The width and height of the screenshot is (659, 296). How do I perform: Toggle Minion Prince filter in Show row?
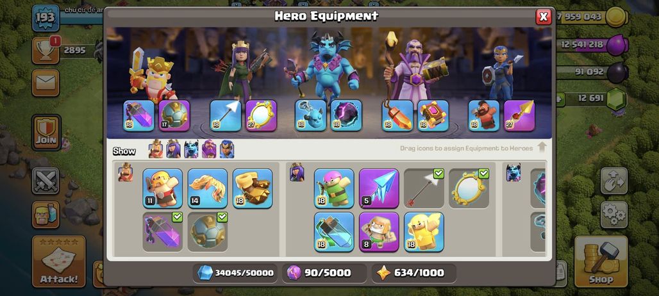[191, 149]
